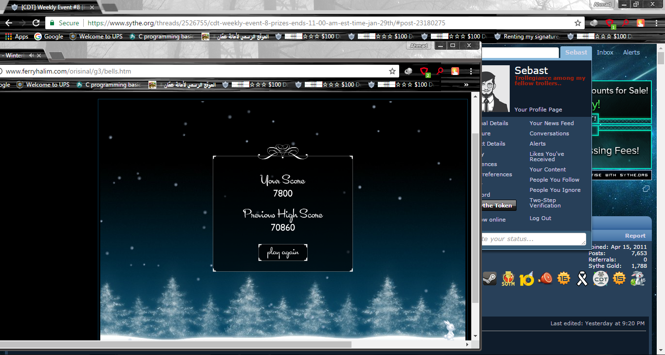Click the orange 15 sunburst badge

click(x=619, y=278)
